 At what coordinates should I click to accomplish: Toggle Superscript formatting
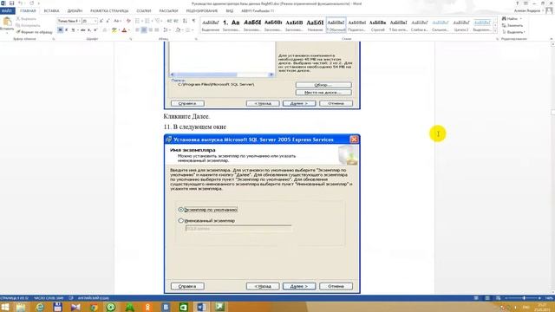coord(95,30)
